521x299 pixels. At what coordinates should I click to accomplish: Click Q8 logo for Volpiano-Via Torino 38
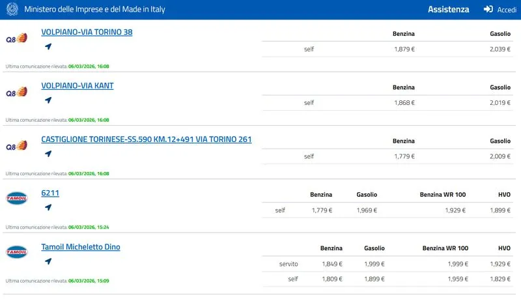[16, 38]
